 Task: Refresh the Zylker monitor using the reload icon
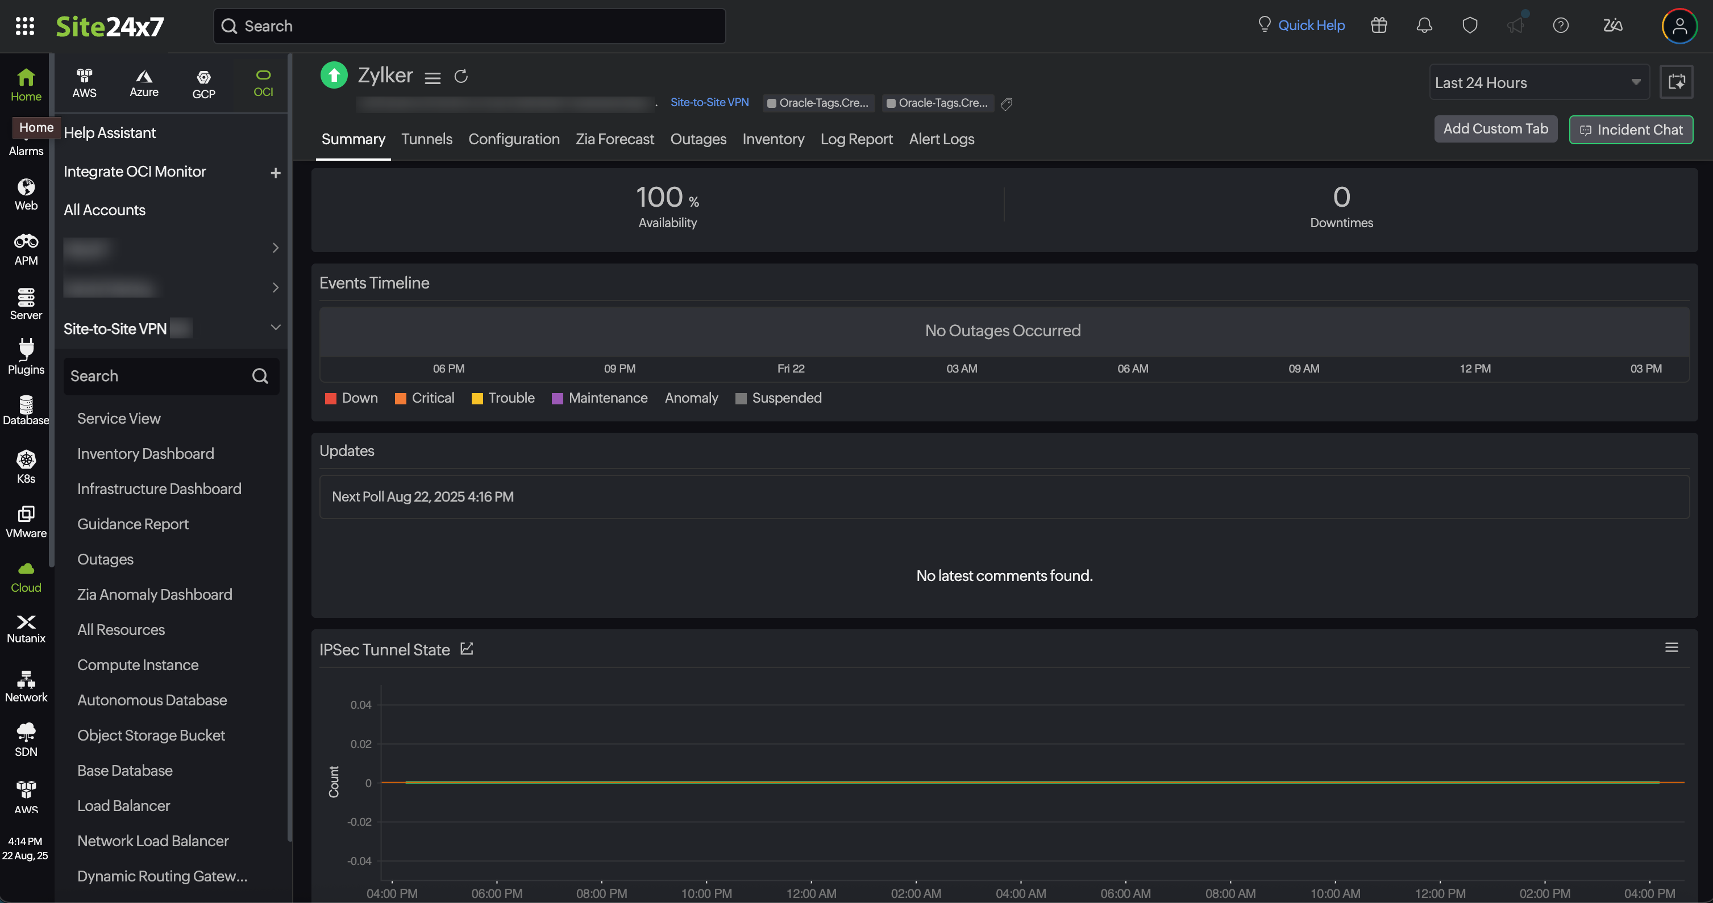pos(461,77)
